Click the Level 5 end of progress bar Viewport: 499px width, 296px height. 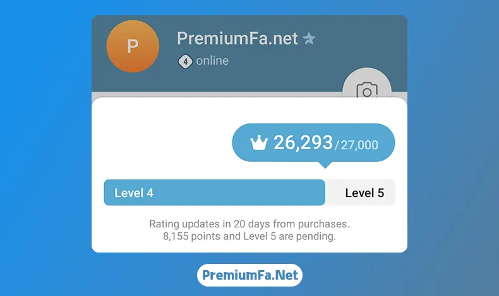tap(360, 193)
